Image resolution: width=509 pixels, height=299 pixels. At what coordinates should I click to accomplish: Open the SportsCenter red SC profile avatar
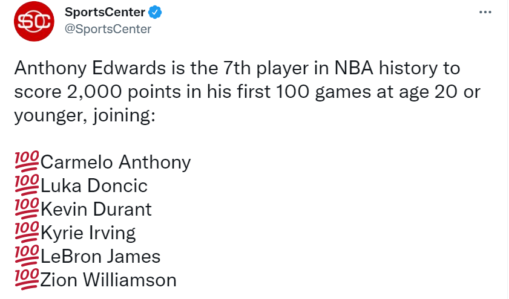point(34,21)
